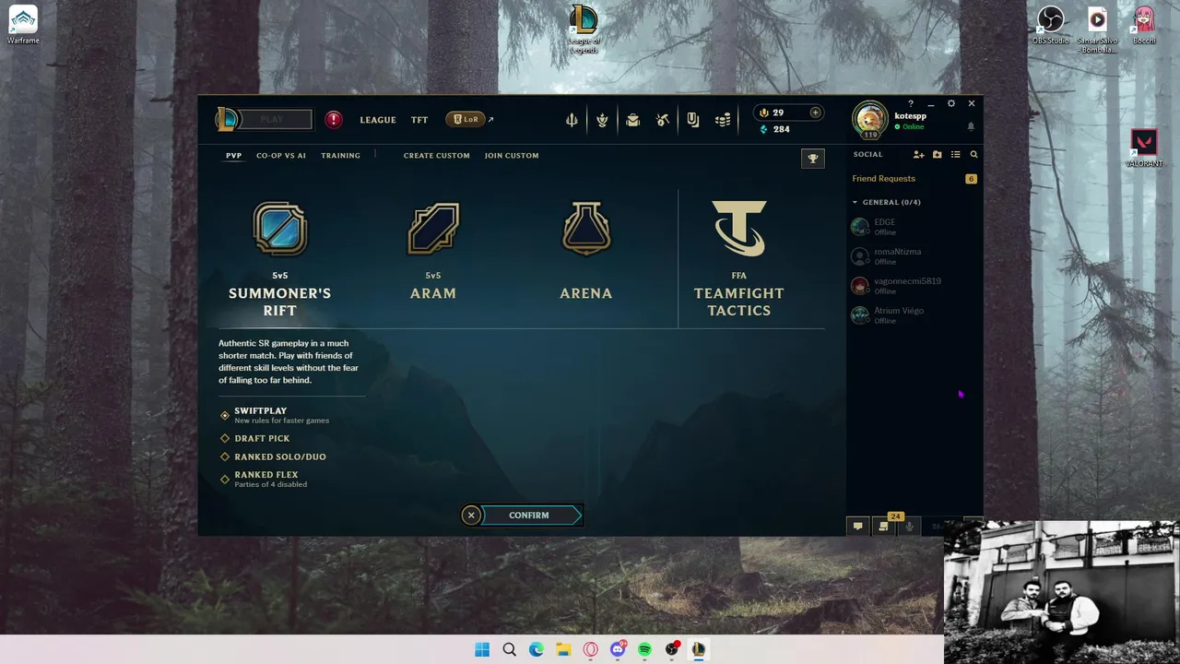
Task: Open the trophy missions icon
Action: 813,159
